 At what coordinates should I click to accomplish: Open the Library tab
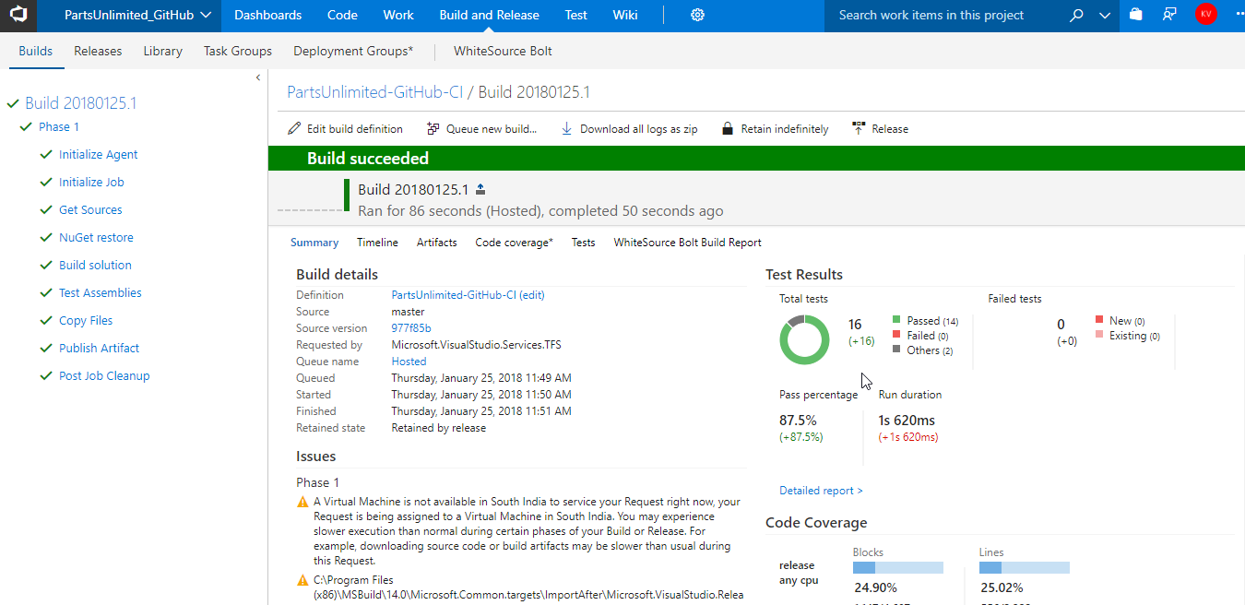point(163,52)
